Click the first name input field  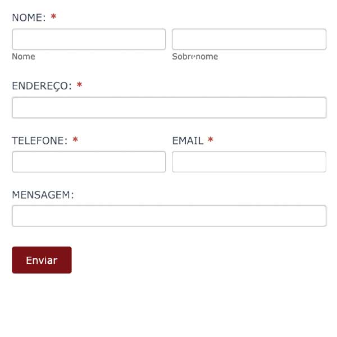point(89,39)
